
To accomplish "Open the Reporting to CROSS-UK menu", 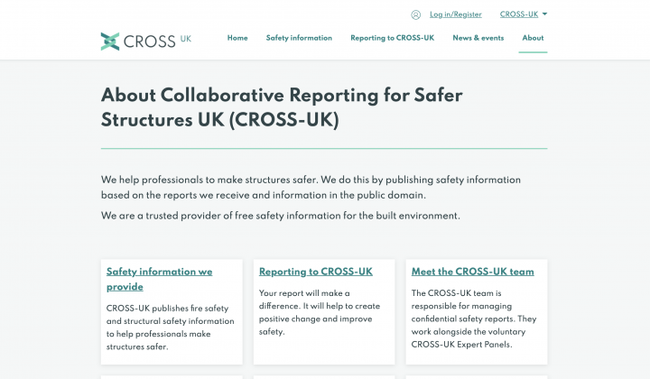I will [x=392, y=38].
